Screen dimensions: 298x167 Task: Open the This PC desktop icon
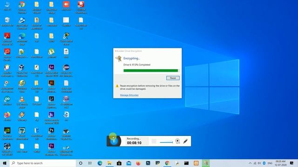coord(7,6)
